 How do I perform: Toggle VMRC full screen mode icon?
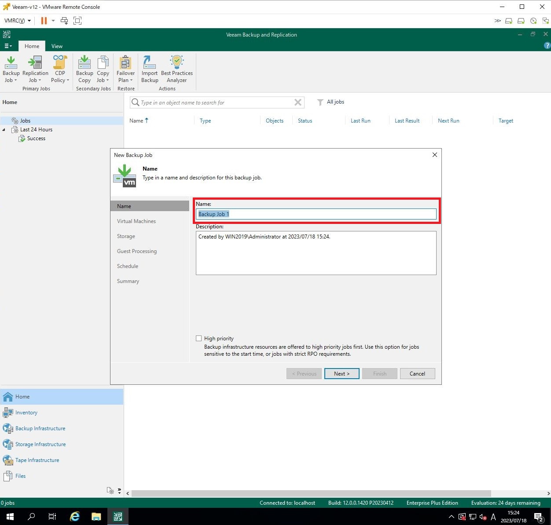[77, 20]
